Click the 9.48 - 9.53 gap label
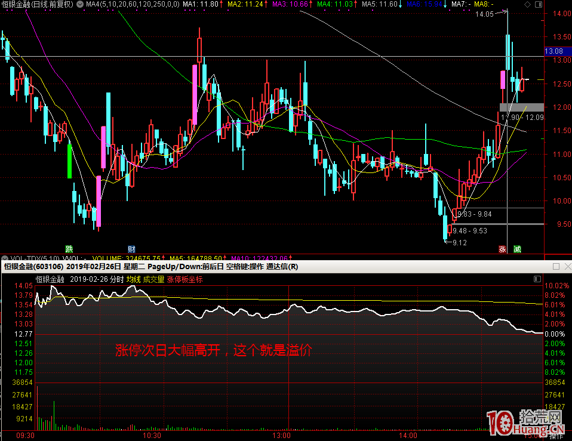 coord(470,231)
